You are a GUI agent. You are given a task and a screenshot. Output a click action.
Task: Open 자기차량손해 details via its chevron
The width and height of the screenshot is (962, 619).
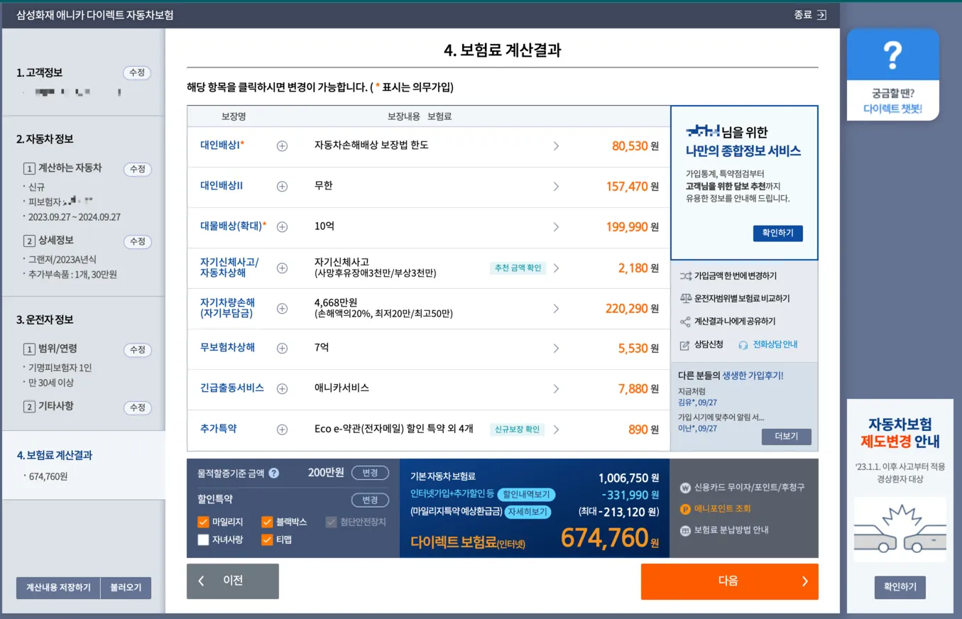pos(557,308)
